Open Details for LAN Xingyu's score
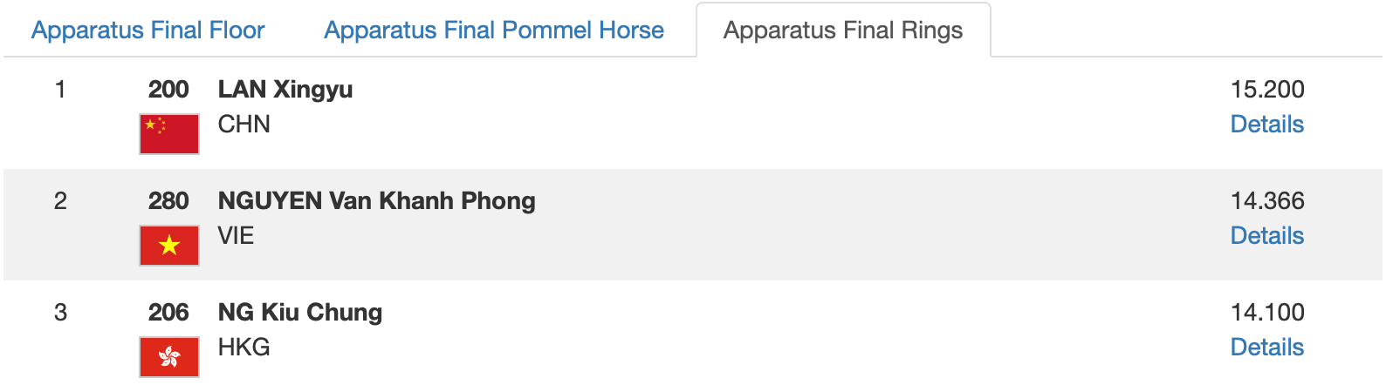The width and height of the screenshot is (1386, 385). point(1266,124)
